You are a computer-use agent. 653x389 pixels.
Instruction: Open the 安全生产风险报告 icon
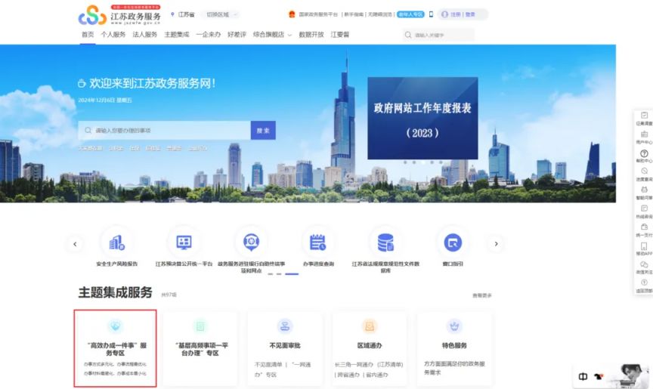click(x=116, y=243)
